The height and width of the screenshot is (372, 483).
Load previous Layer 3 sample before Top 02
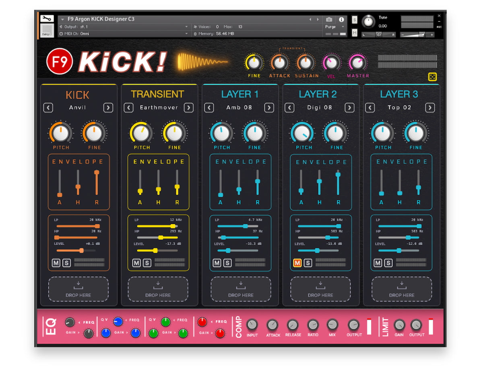coord(370,108)
